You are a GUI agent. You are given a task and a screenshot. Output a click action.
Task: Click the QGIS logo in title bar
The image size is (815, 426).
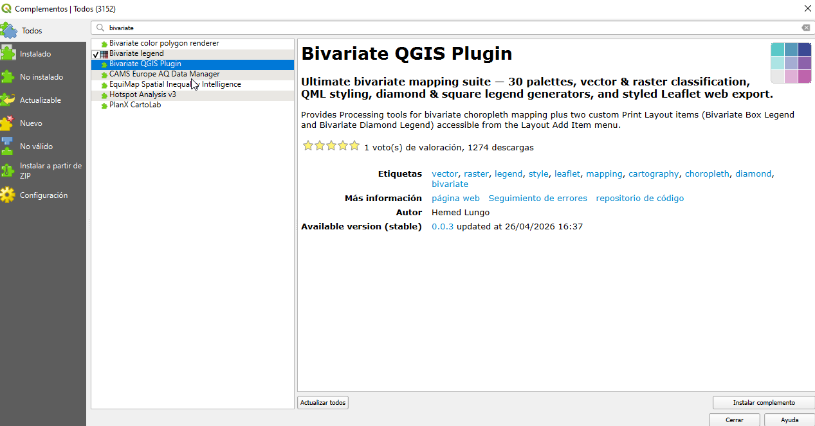click(7, 8)
